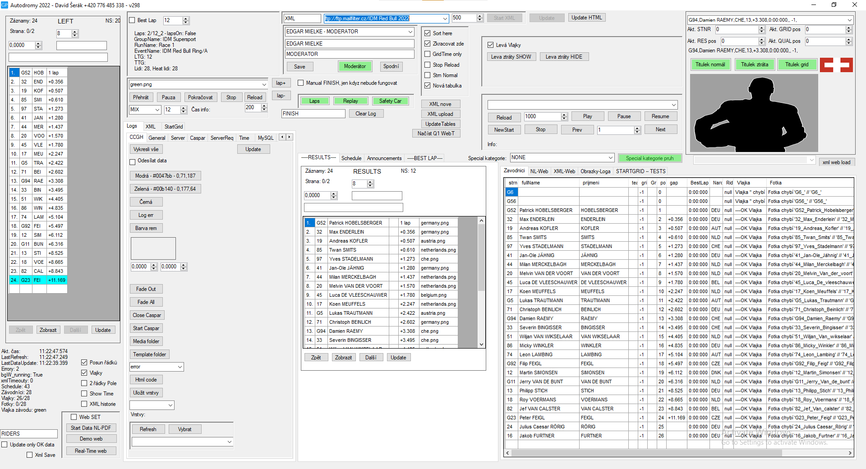Click the Pause button in playback panel
Viewport: 866px width, 469px height.
[x=624, y=116]
